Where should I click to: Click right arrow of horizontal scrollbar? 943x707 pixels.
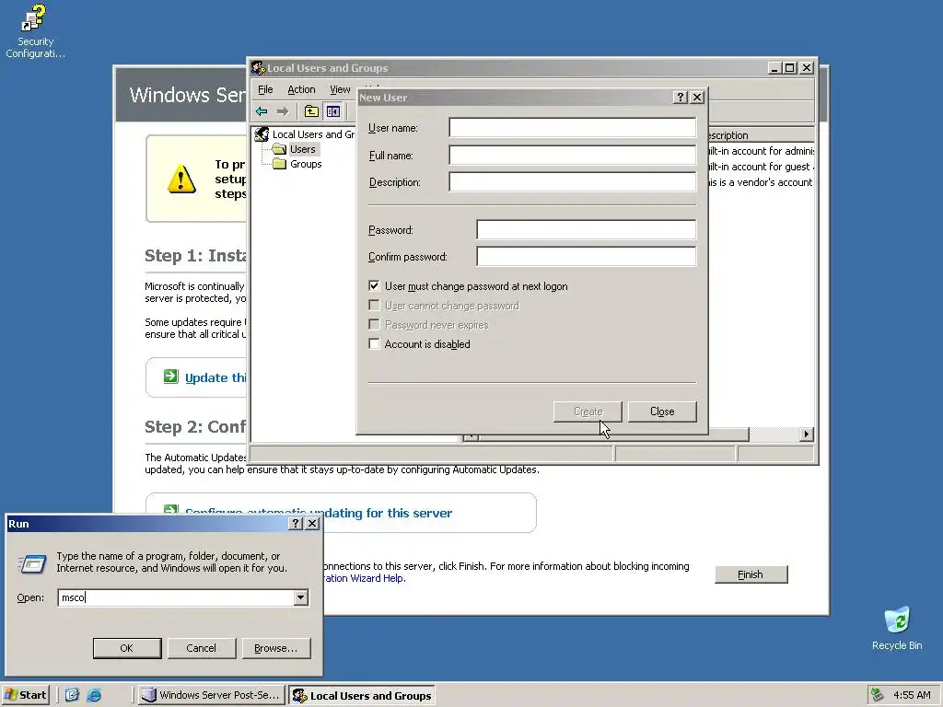click(x=807, y=435)
